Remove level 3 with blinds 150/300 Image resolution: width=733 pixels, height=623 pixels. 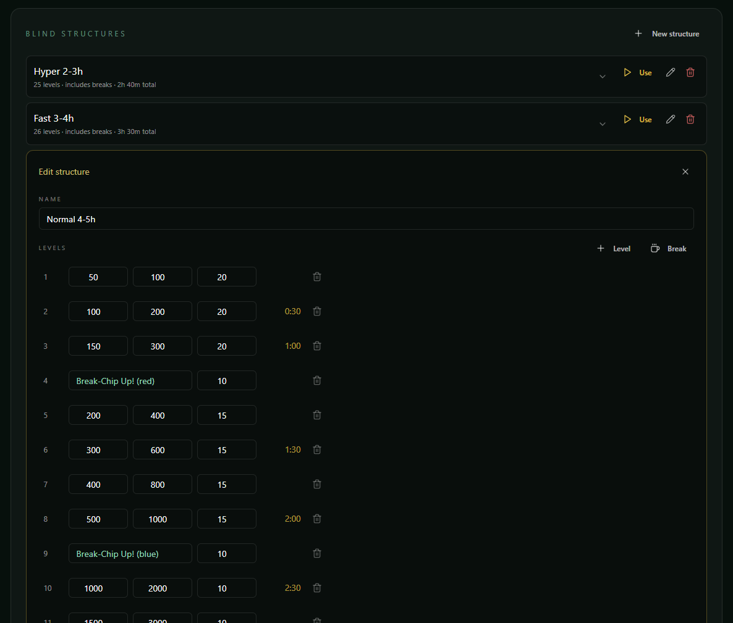click(x=317, y=346)
